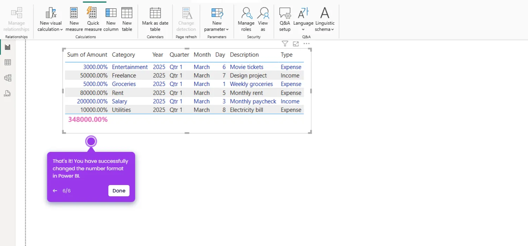Open New visual calculation
Viewport: 528px width, 246px height.
click(50, 20)
